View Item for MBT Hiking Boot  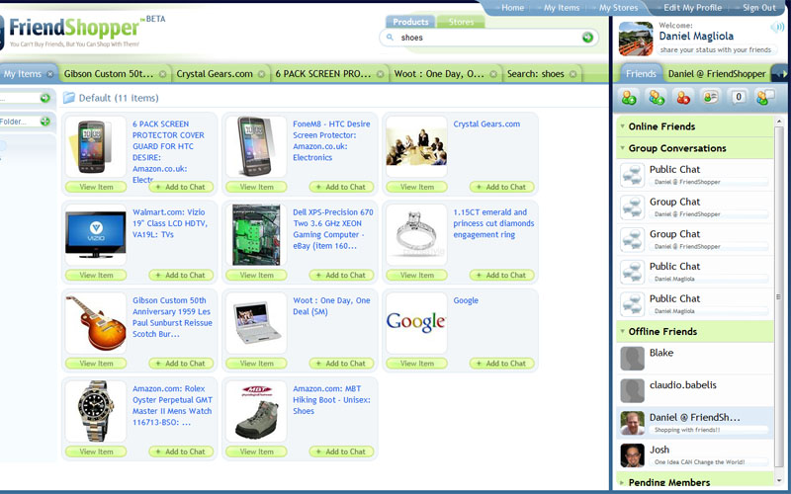[256, 452]
